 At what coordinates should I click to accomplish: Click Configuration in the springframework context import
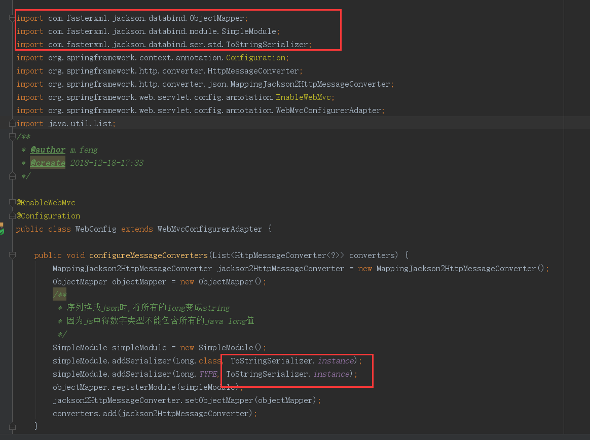[x=256, y=58]
